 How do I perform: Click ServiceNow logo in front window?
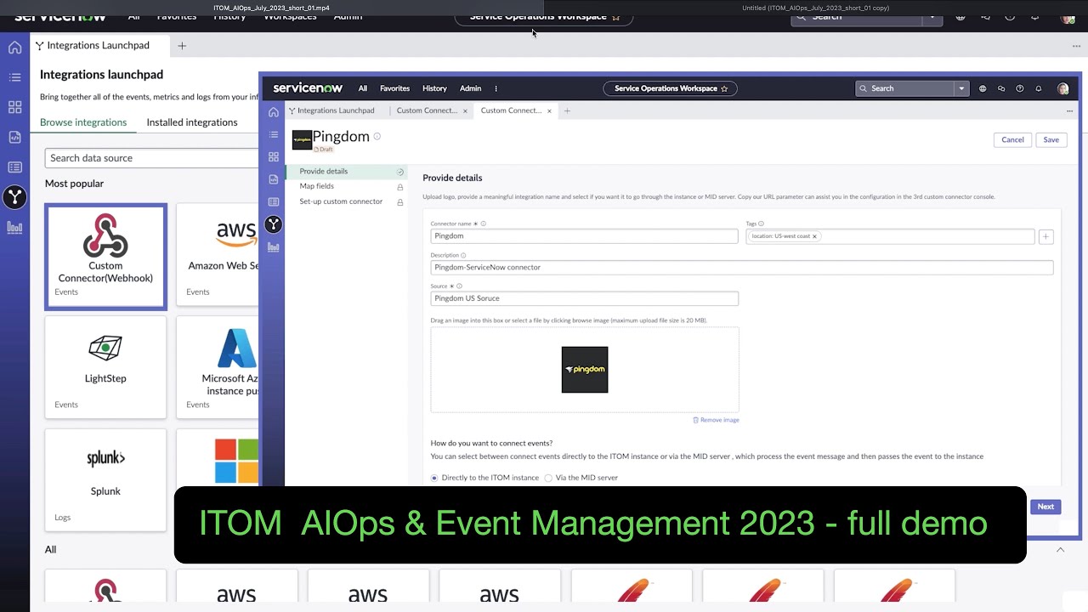[x=307, y=88]
